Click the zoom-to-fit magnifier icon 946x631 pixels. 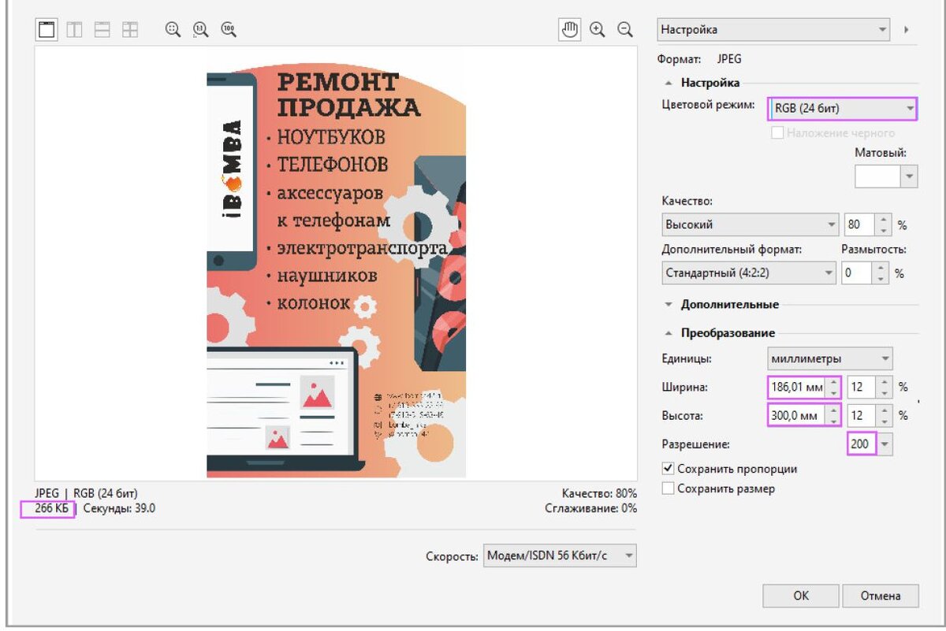click(173, 30)
